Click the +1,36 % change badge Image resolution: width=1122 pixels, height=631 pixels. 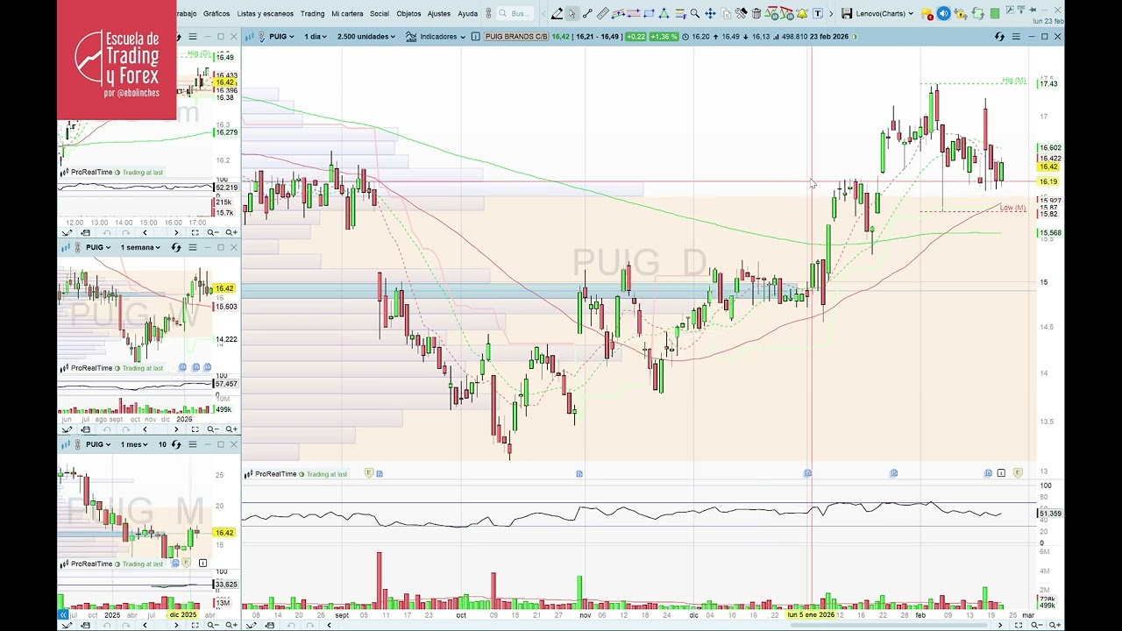(x=664, y=37)
